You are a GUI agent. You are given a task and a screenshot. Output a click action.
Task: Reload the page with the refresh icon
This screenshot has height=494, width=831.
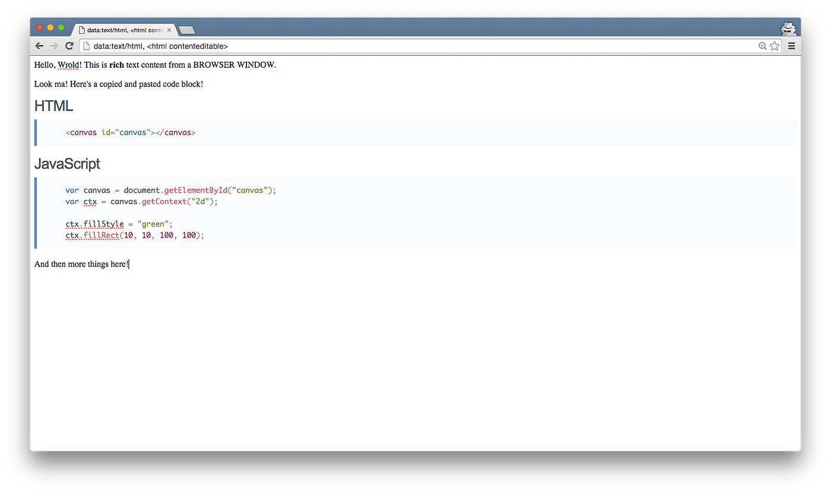pyautogui.click(x=69, y=46)
